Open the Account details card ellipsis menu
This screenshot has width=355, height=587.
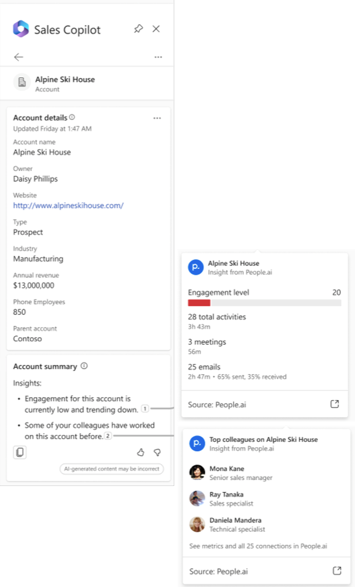click(157, 118)
